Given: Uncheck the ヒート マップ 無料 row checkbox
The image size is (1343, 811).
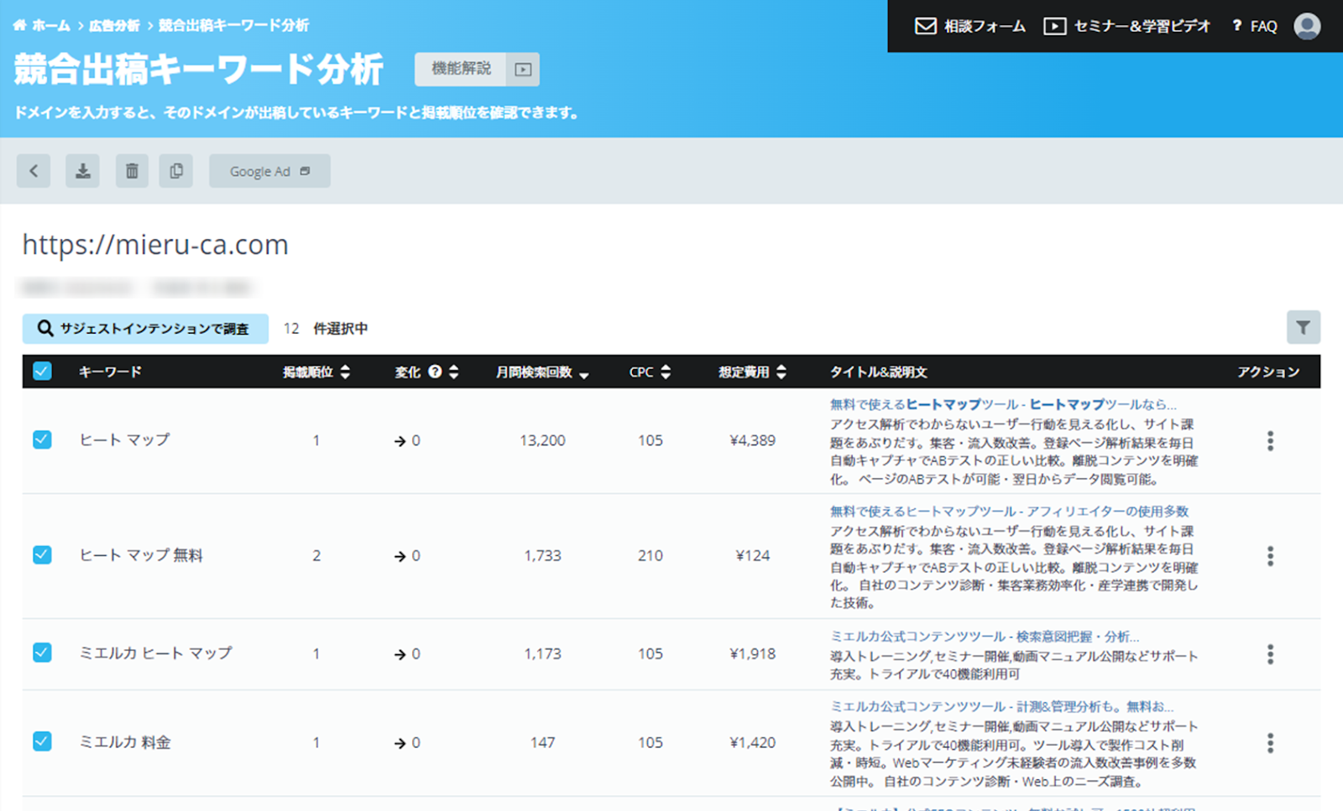Looking at the screenshot, I should pos(42,555).
